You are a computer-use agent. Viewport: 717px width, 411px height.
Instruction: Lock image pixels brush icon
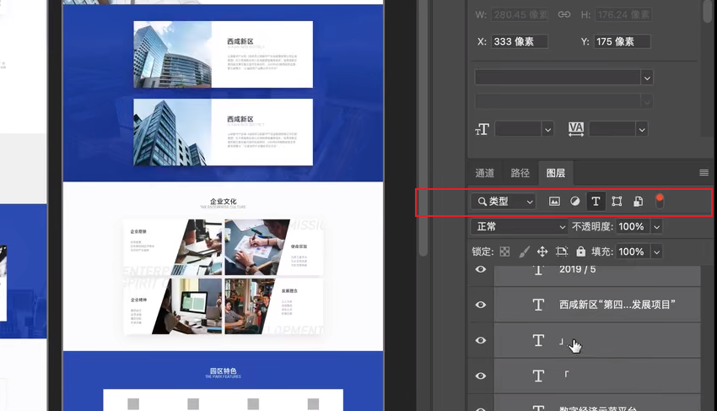(x=524, y=251)
